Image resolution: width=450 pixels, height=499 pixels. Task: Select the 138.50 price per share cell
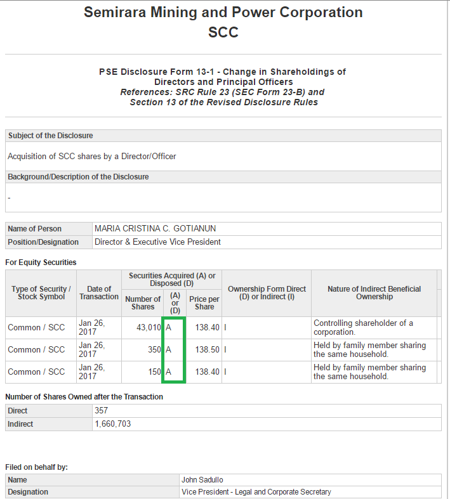(207, 350)
